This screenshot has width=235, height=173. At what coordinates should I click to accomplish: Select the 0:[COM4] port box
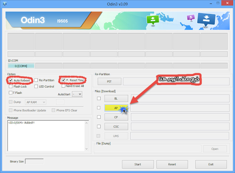pos(21,66)
